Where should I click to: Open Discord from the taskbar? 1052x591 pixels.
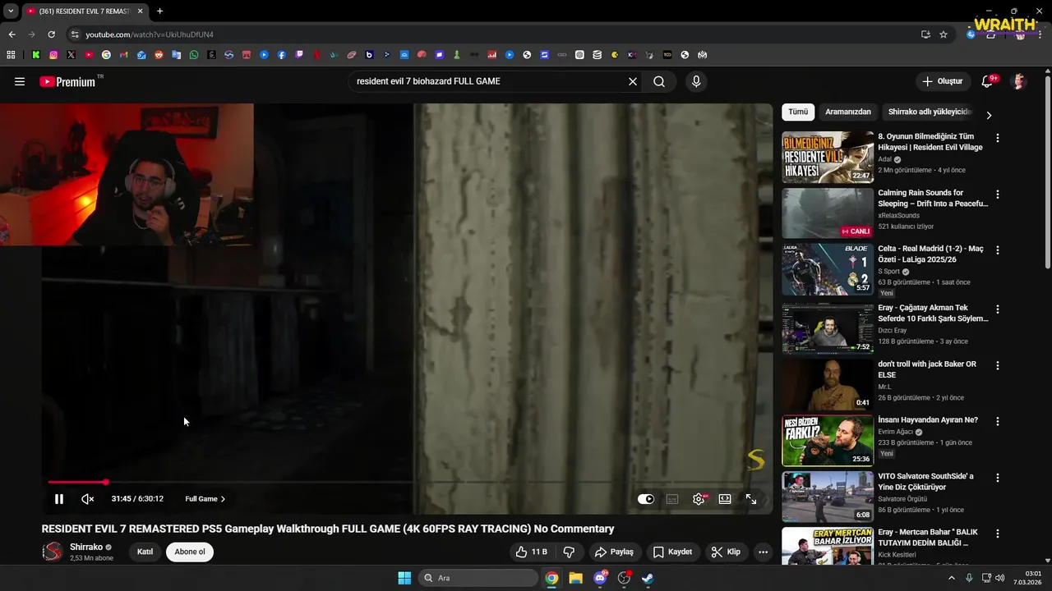click(x=600, y=578)
